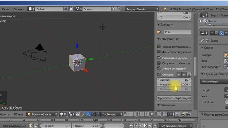Viewport: 228px width, 128px height.
Task: Toggle the snap magnet icon
Action: point(165,114)
